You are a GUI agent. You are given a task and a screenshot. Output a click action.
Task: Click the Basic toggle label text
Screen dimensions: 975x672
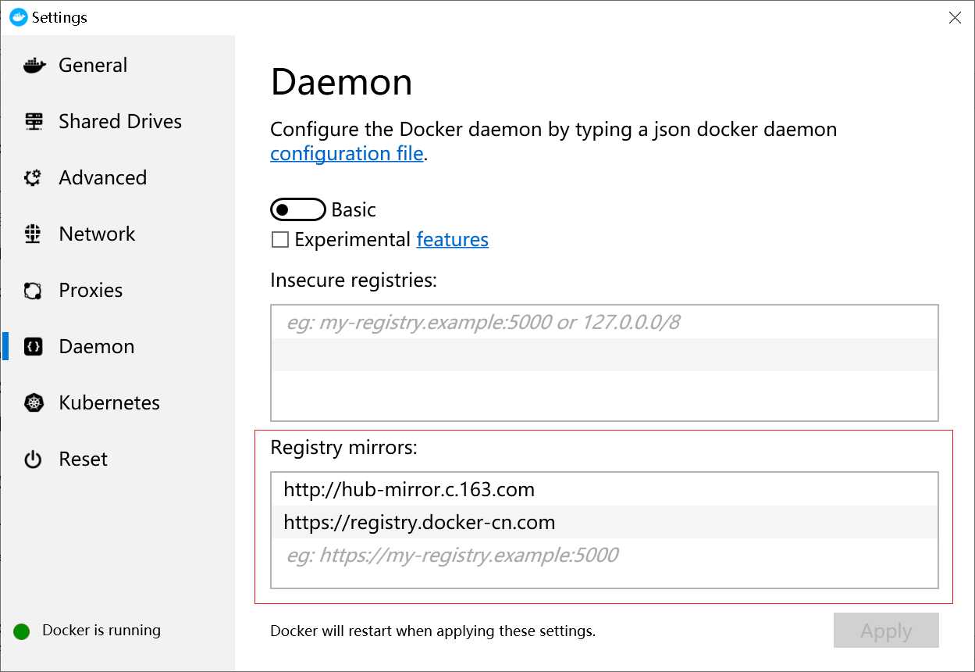click(354, 210)
